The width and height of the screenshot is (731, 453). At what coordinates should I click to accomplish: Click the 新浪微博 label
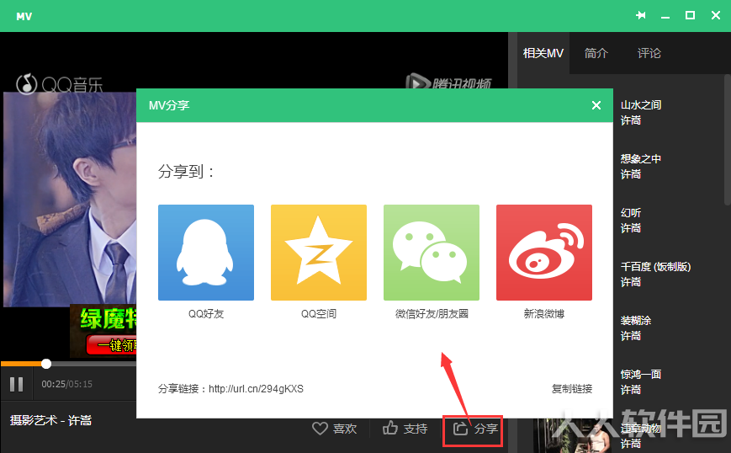tap(544, 313)
